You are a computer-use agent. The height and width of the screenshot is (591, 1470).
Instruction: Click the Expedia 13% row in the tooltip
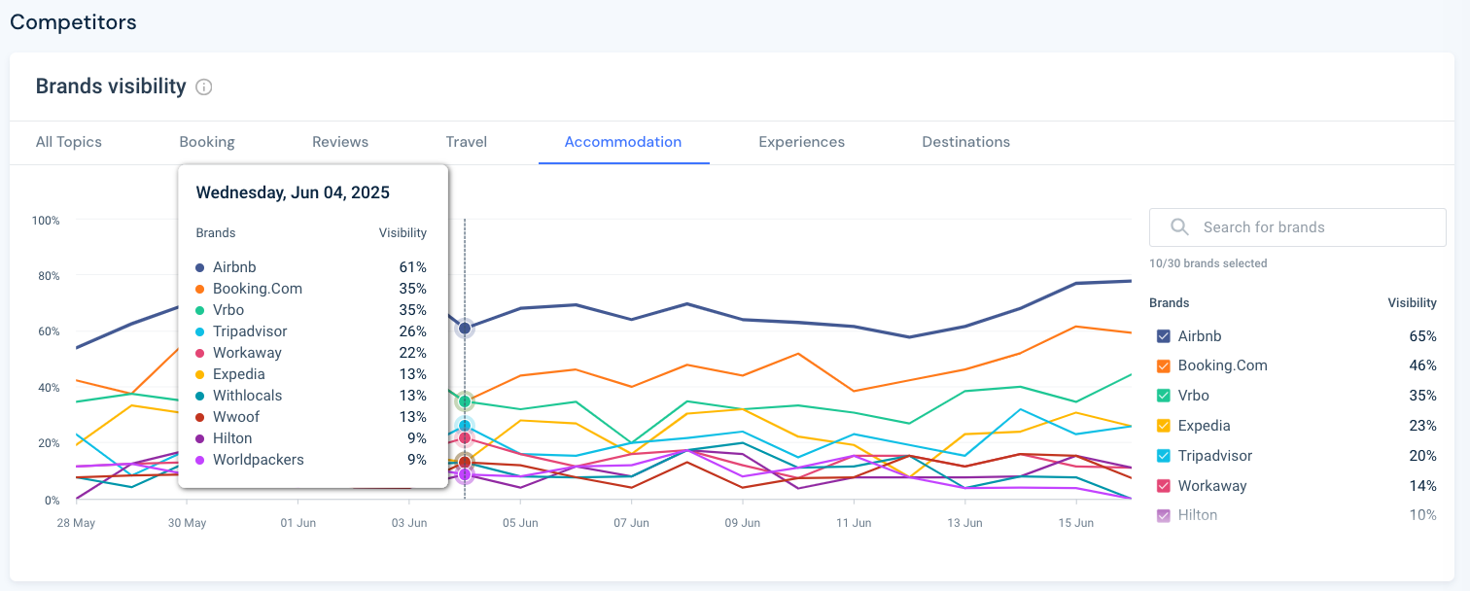click(311, 374)
